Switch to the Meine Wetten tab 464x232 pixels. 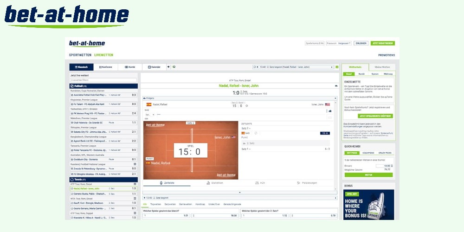[x=382, y=67]
